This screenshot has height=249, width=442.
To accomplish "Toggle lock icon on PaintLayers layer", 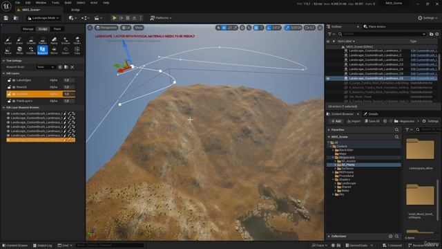I will coord(9,101).
